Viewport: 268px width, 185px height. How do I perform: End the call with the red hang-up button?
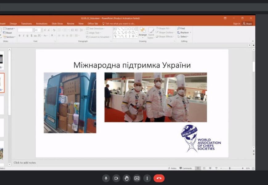pyautogui.click(x=159, y=178)
